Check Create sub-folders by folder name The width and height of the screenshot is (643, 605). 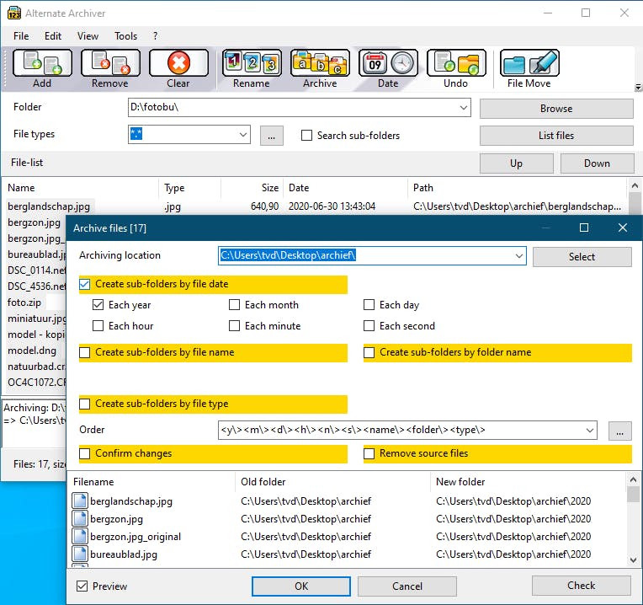click(x=369, y=352)
